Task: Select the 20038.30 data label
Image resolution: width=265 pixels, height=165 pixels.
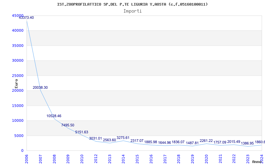Action: tap(40, 87)
